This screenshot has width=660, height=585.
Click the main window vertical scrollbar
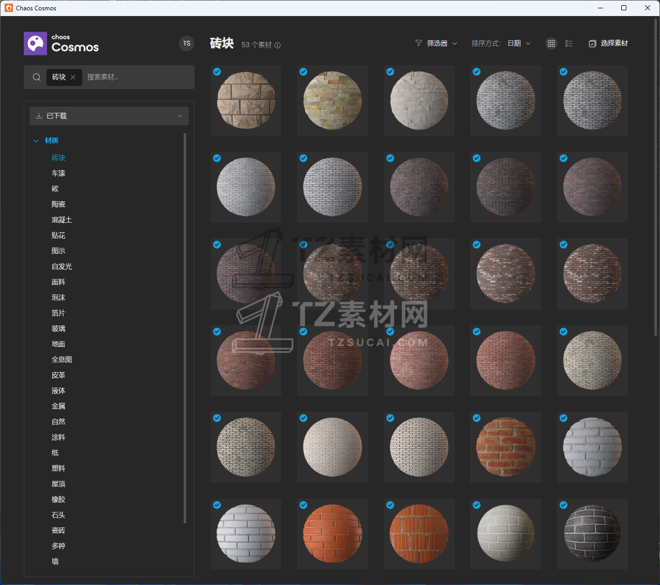656,177
